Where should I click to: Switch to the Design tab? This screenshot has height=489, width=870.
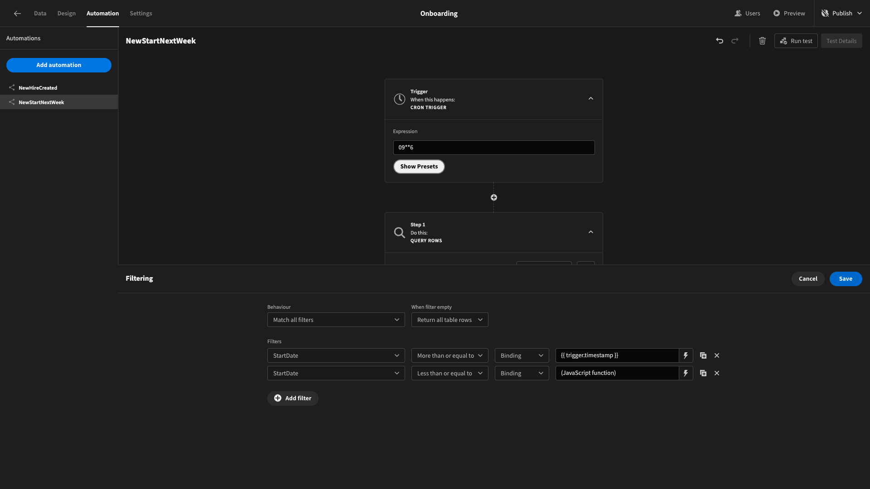point(66,14)
